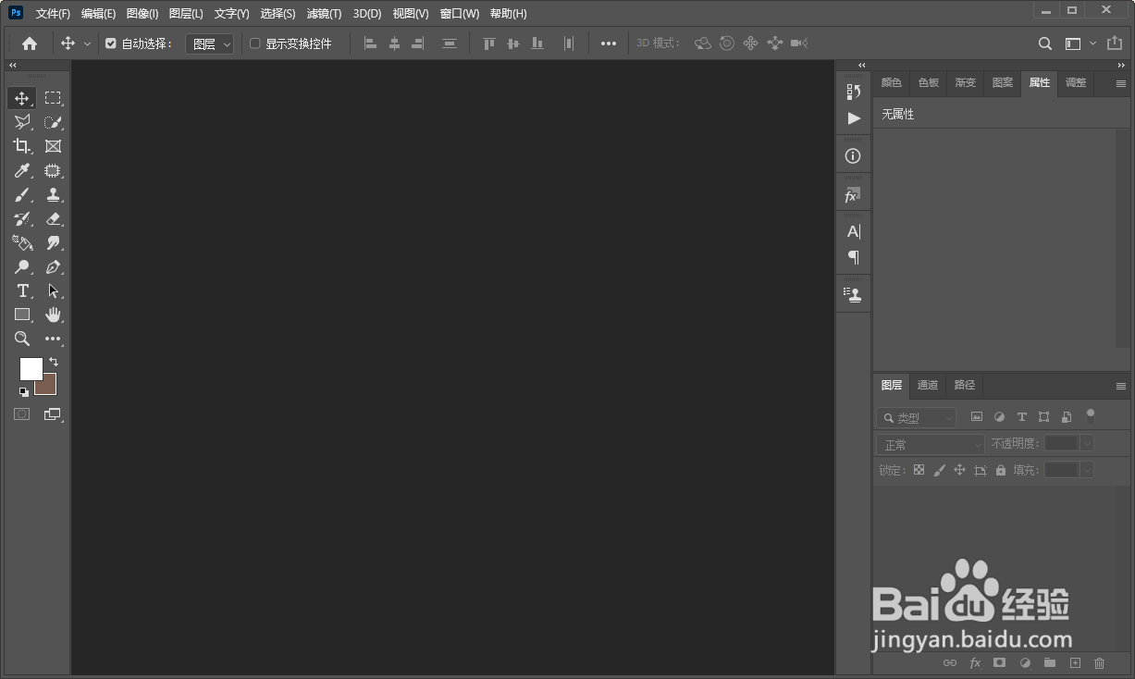Viewport: 1135px width, 679px height.
Task: Toggle the 自动选择 checkbox
Action: 111,43
